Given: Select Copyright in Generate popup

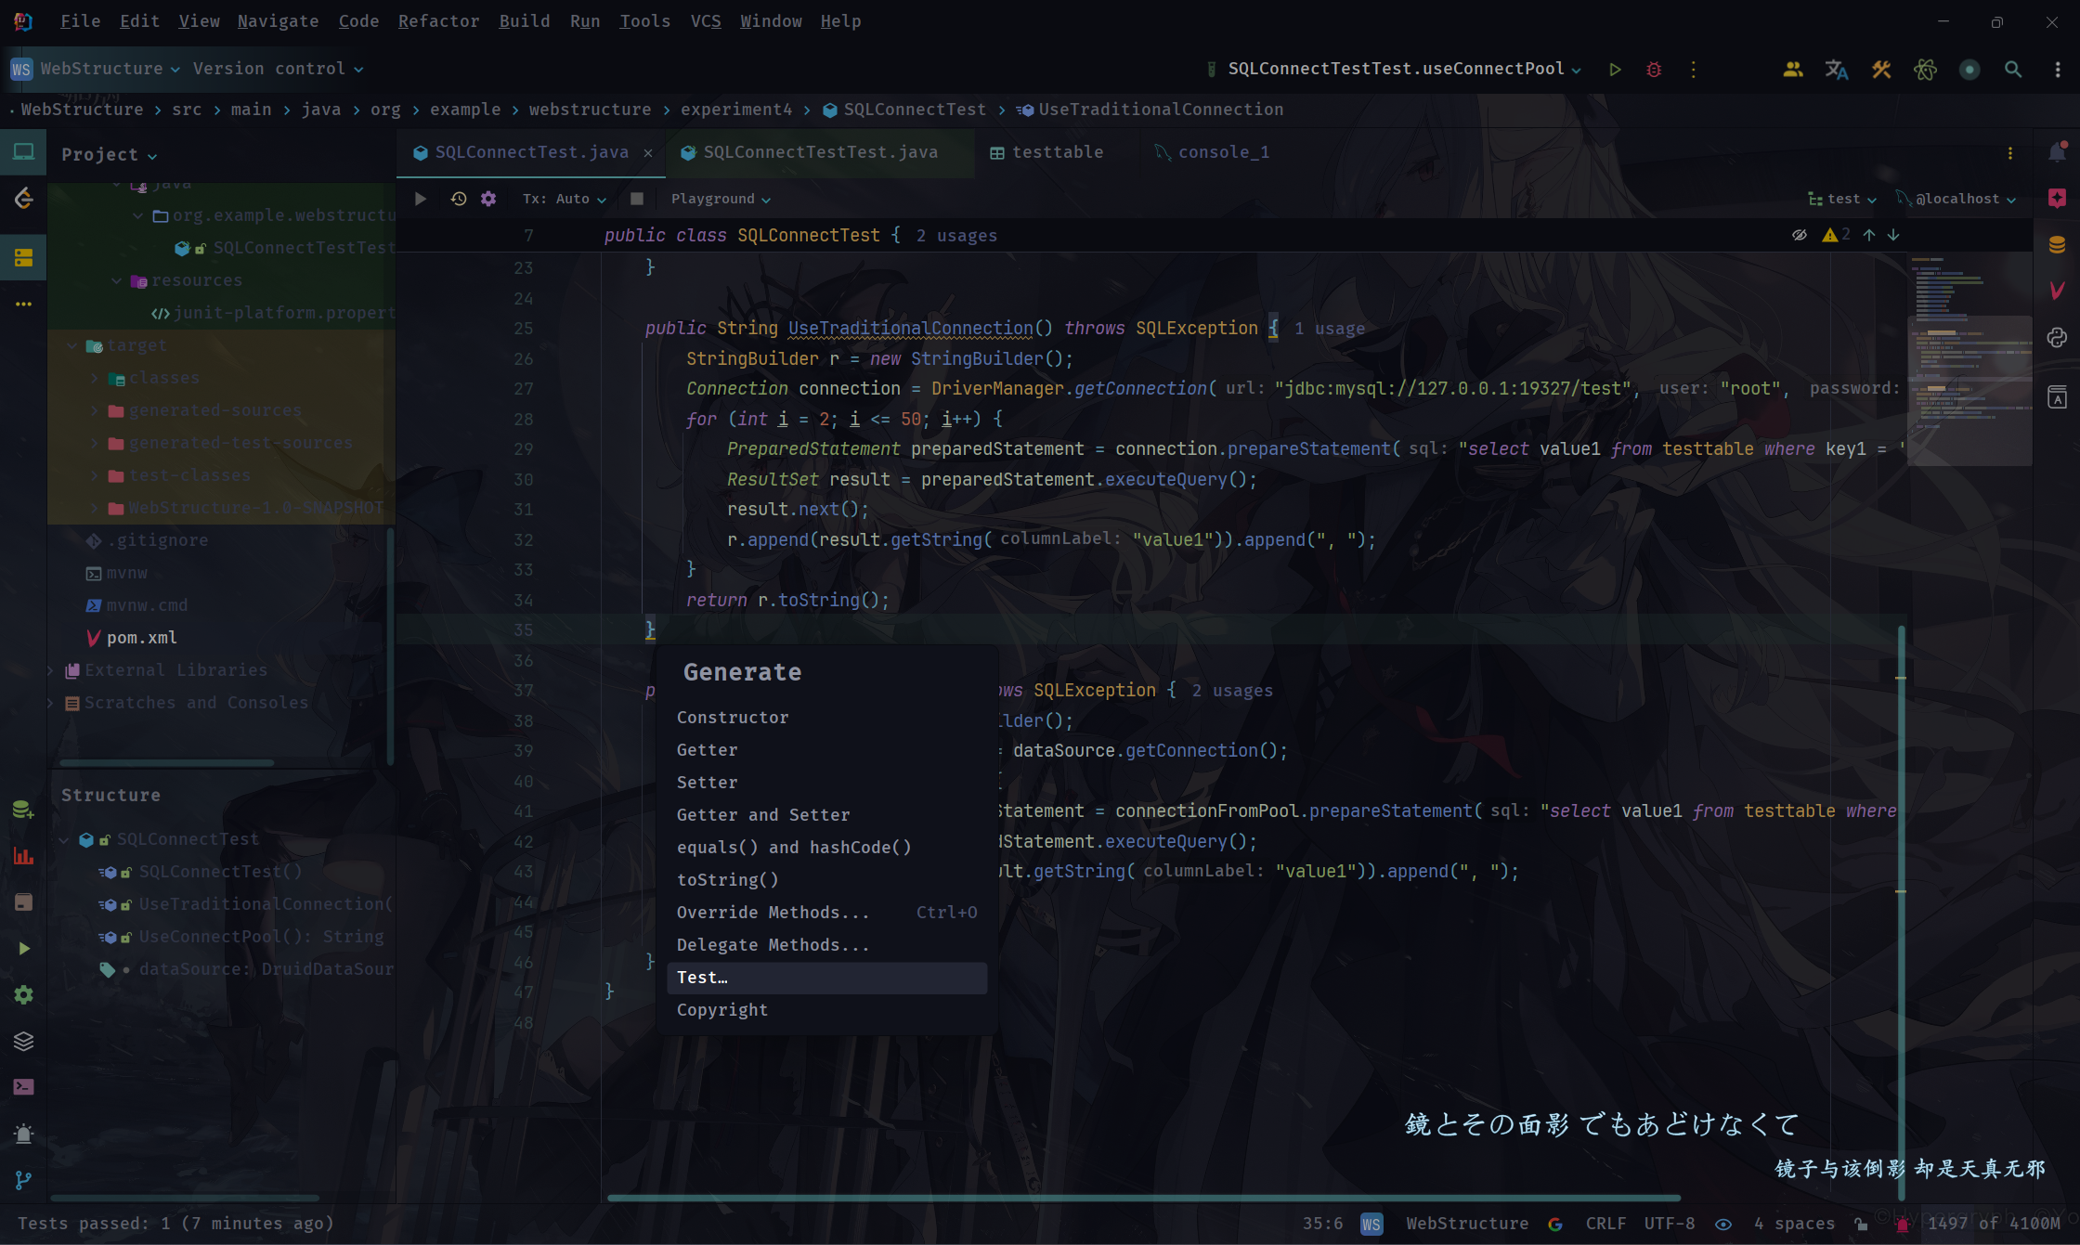Looking at the screenshot, I should (x=826, y=1010).
